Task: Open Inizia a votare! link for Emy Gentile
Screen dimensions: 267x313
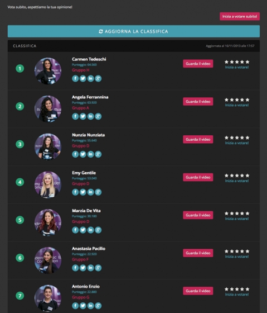Action: pos(237,181)
